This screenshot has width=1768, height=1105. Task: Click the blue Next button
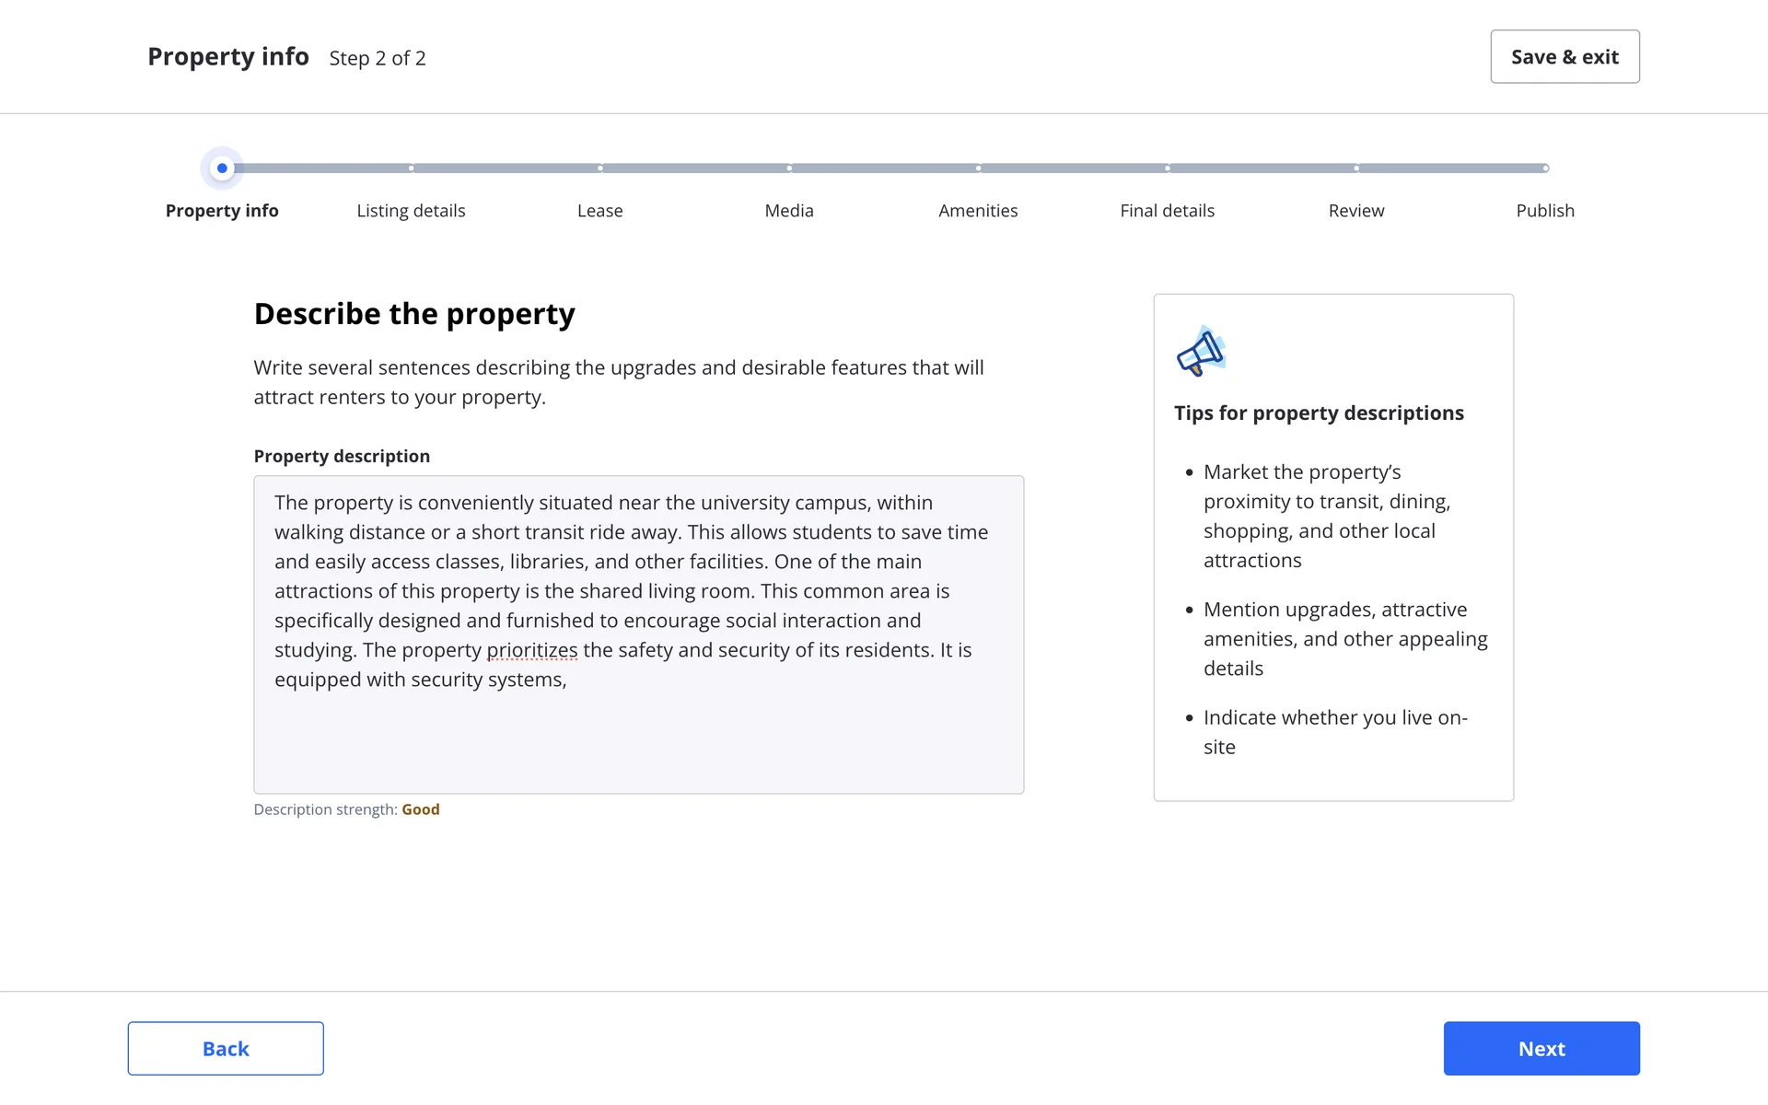(x=1541, y=1048)
